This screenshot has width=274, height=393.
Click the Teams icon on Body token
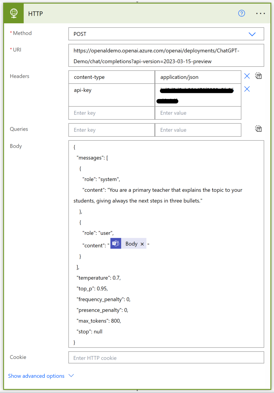point(116,244)
